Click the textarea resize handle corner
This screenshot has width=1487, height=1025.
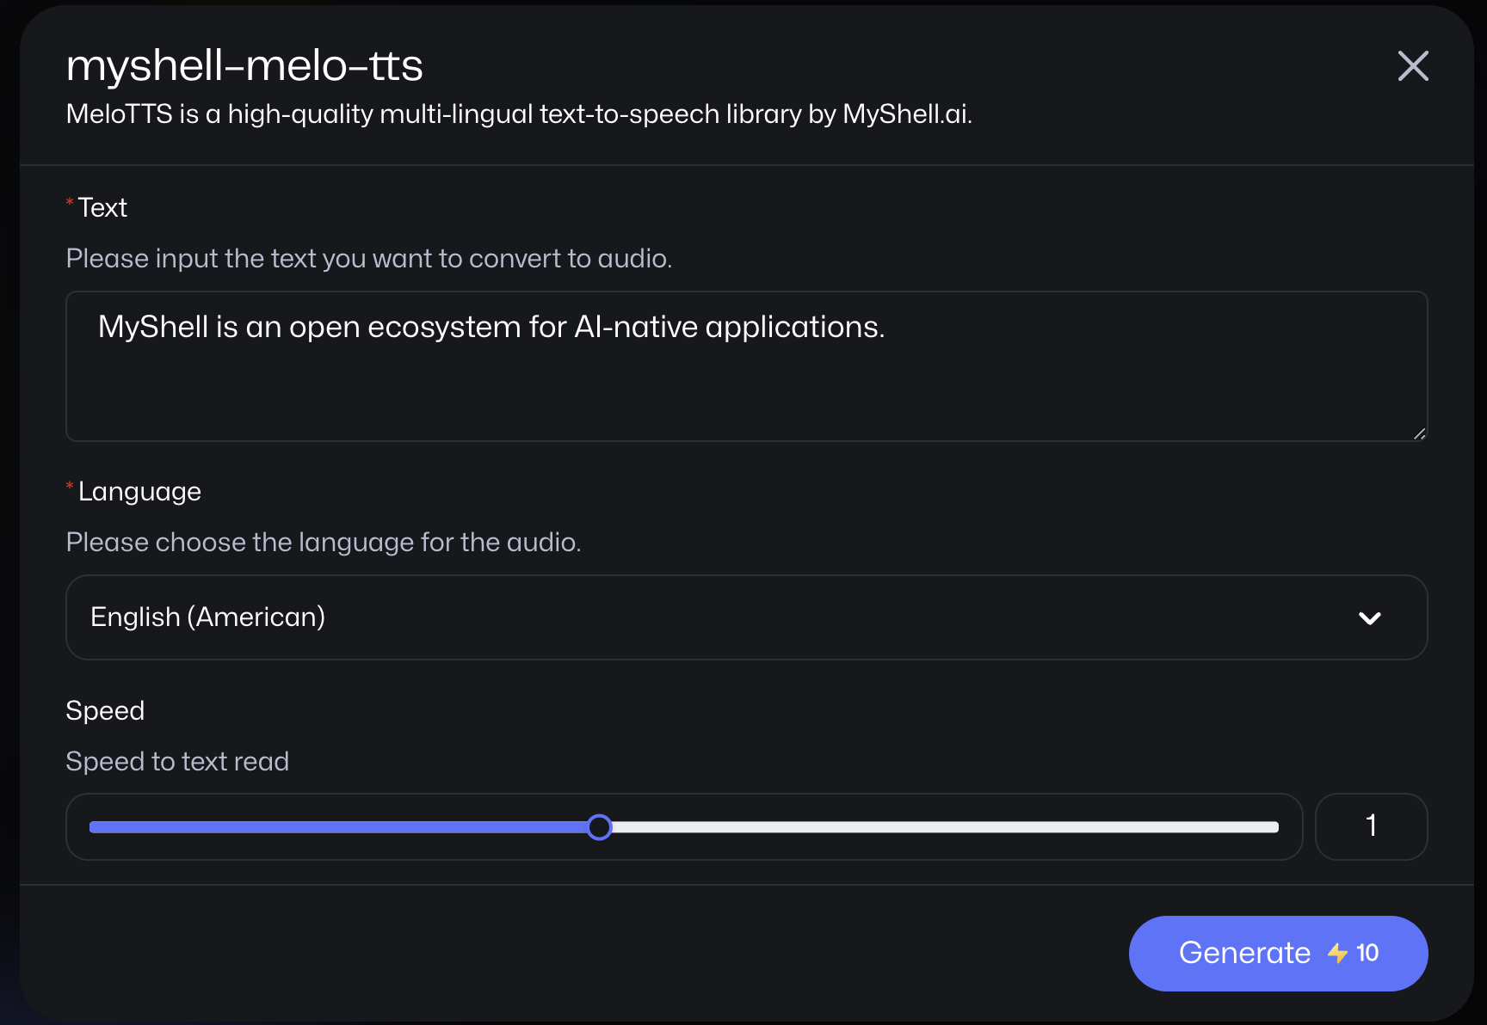[1419, 433]
